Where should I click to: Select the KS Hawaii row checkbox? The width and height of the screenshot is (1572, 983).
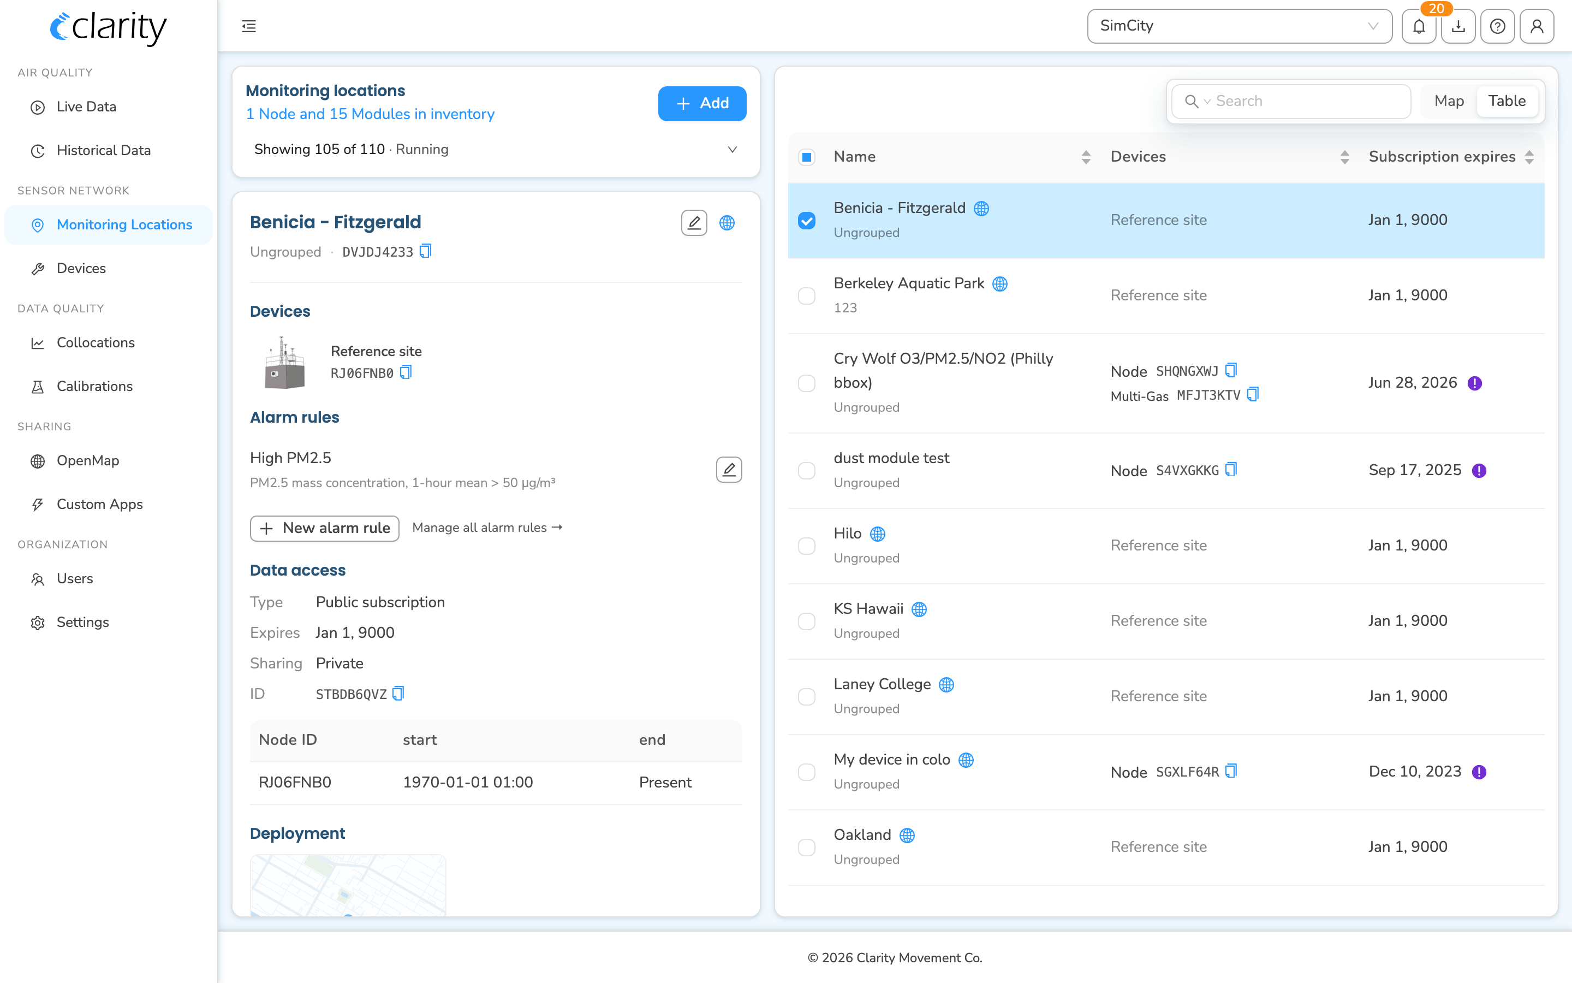pyautogui.click(x=806, y=621)
